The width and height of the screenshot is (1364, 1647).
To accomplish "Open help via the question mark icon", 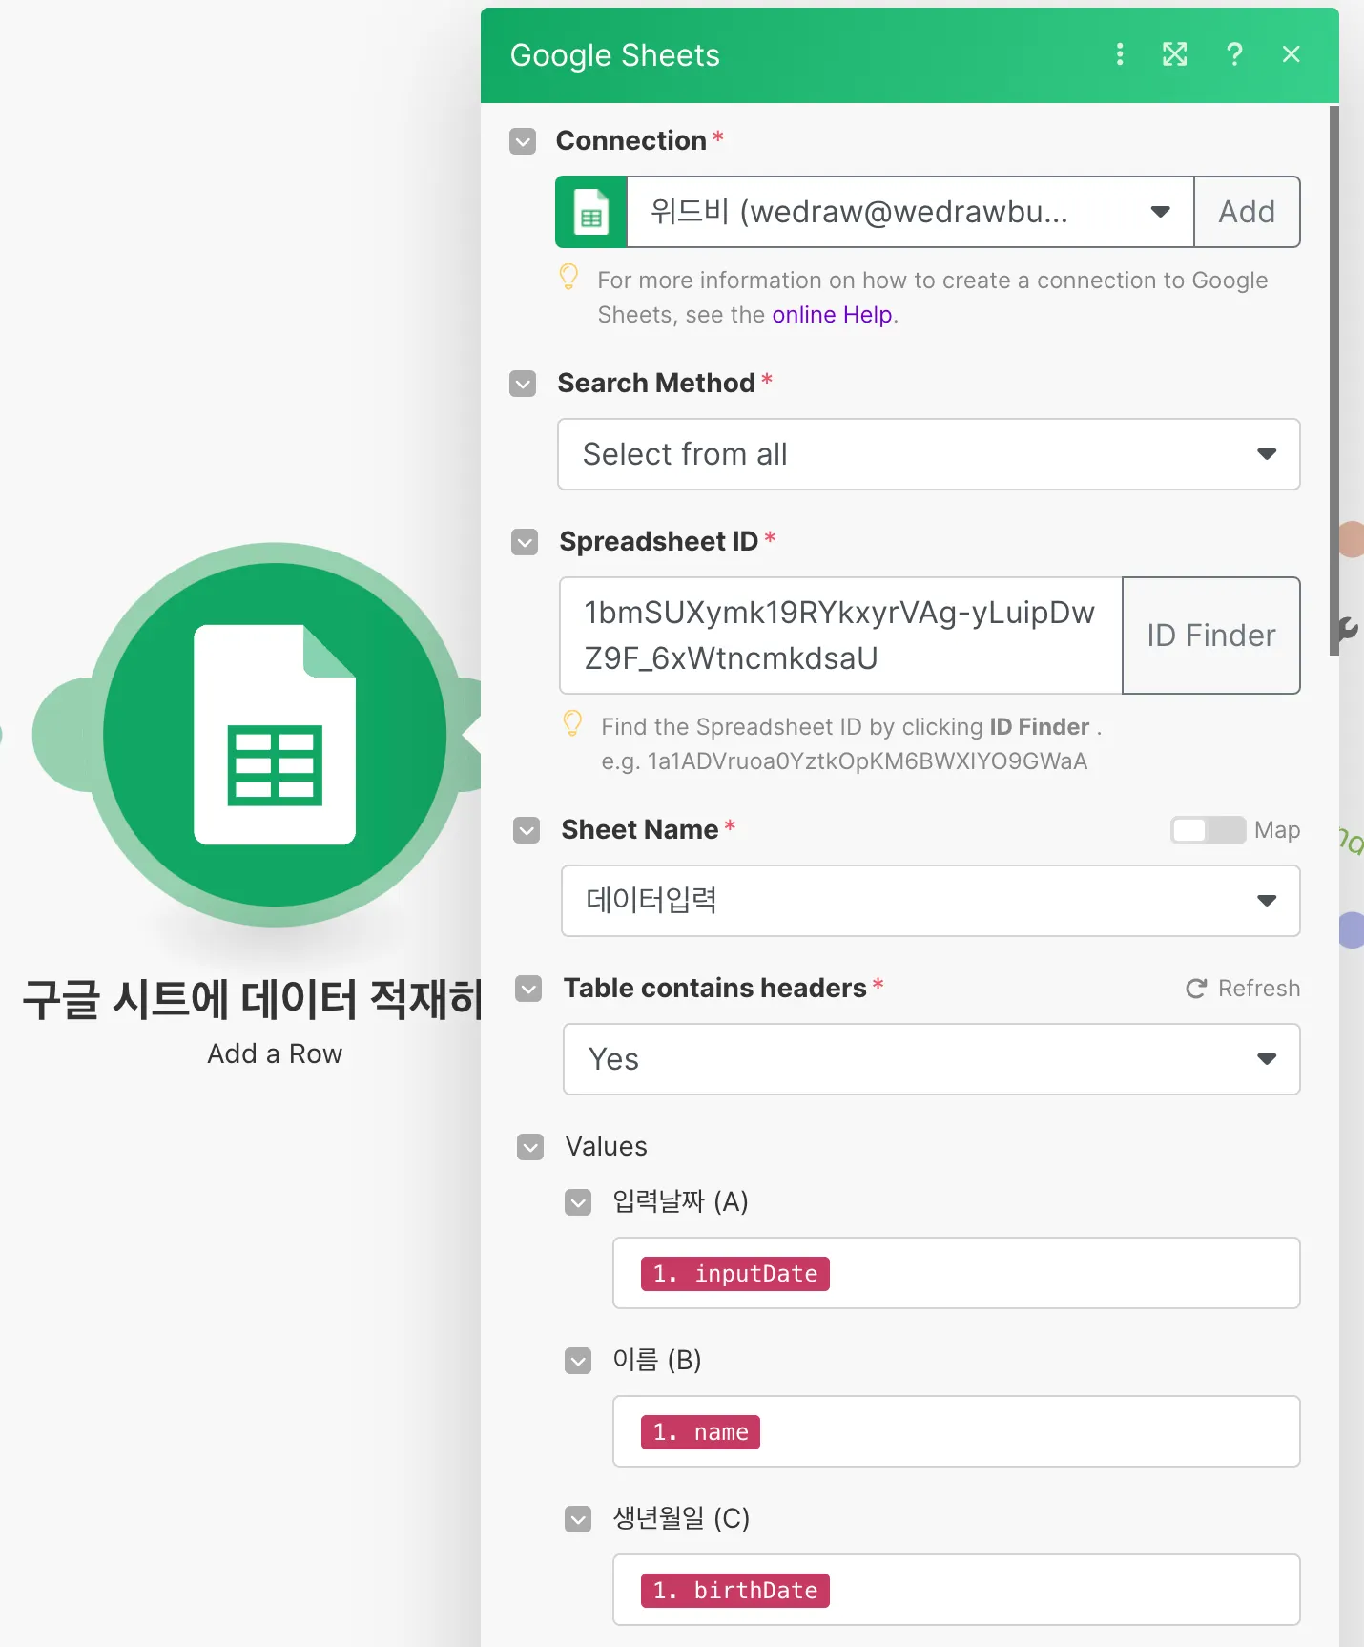I will coord(1234,54).
